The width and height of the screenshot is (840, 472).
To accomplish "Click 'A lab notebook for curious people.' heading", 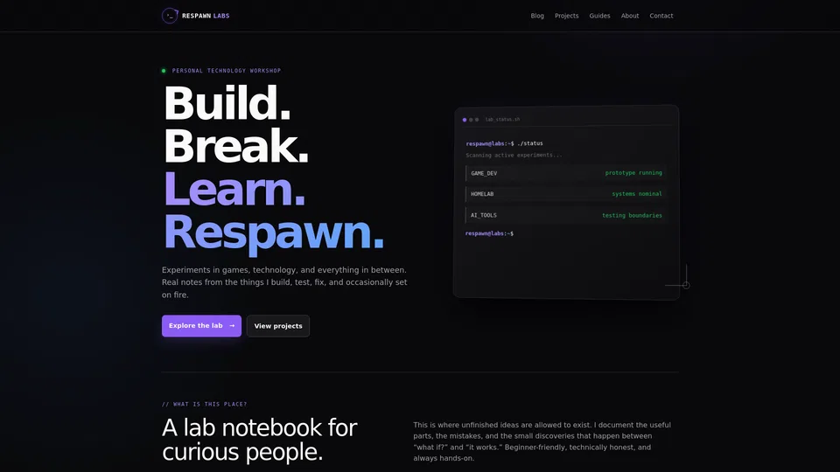I will click(x=259, y=440).
